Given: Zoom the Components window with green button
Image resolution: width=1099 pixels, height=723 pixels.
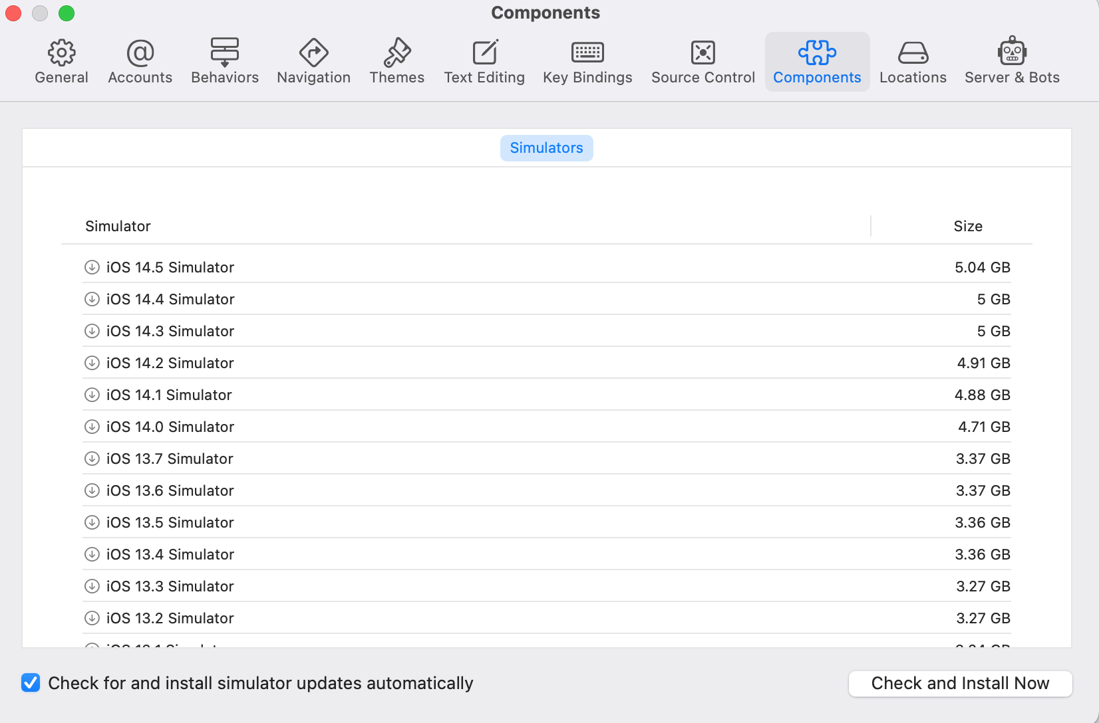Looking at the screenshot, I should (x=67, y=13).
